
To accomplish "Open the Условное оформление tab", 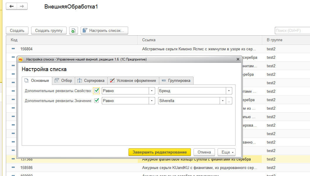I will click(x=133, y=81).
